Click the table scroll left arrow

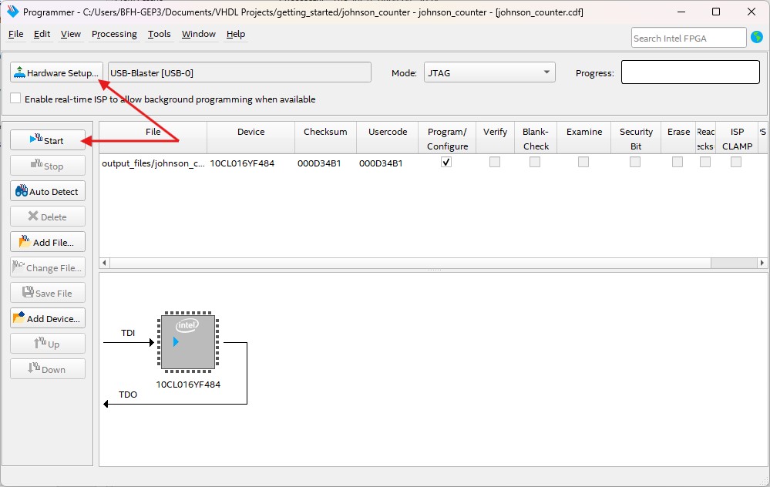click(x=104, y=263)
